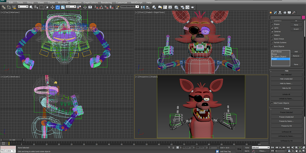Open the Local reference coordinate dropdown
Image resolution: width=306 pixels, height=153 pixels.
[70, 7]
